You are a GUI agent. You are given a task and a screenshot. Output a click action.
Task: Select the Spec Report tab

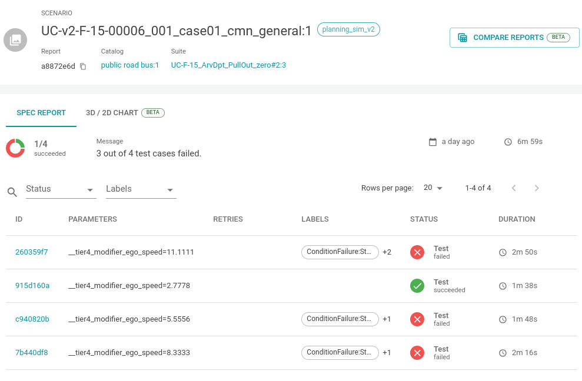tap(41, 113)
